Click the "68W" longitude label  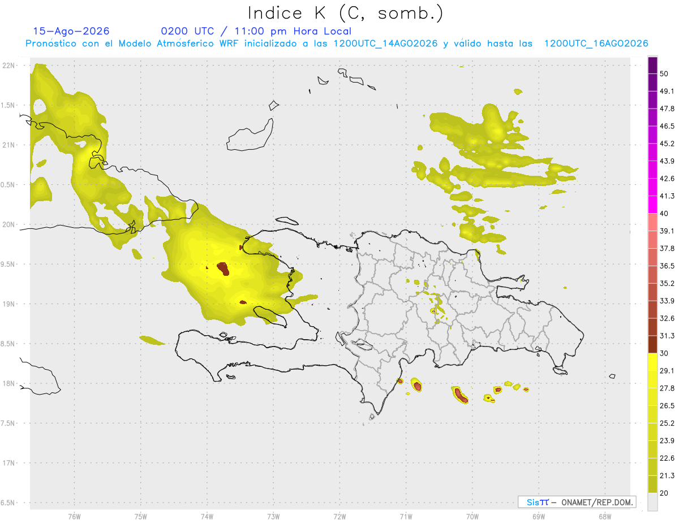tap(604, 516)
